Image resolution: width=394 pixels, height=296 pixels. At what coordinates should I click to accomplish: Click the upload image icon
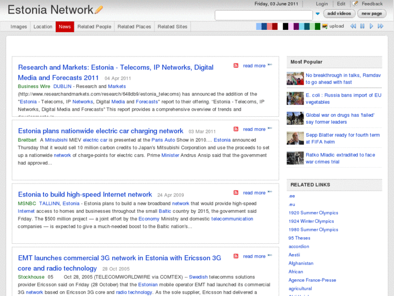325,26
